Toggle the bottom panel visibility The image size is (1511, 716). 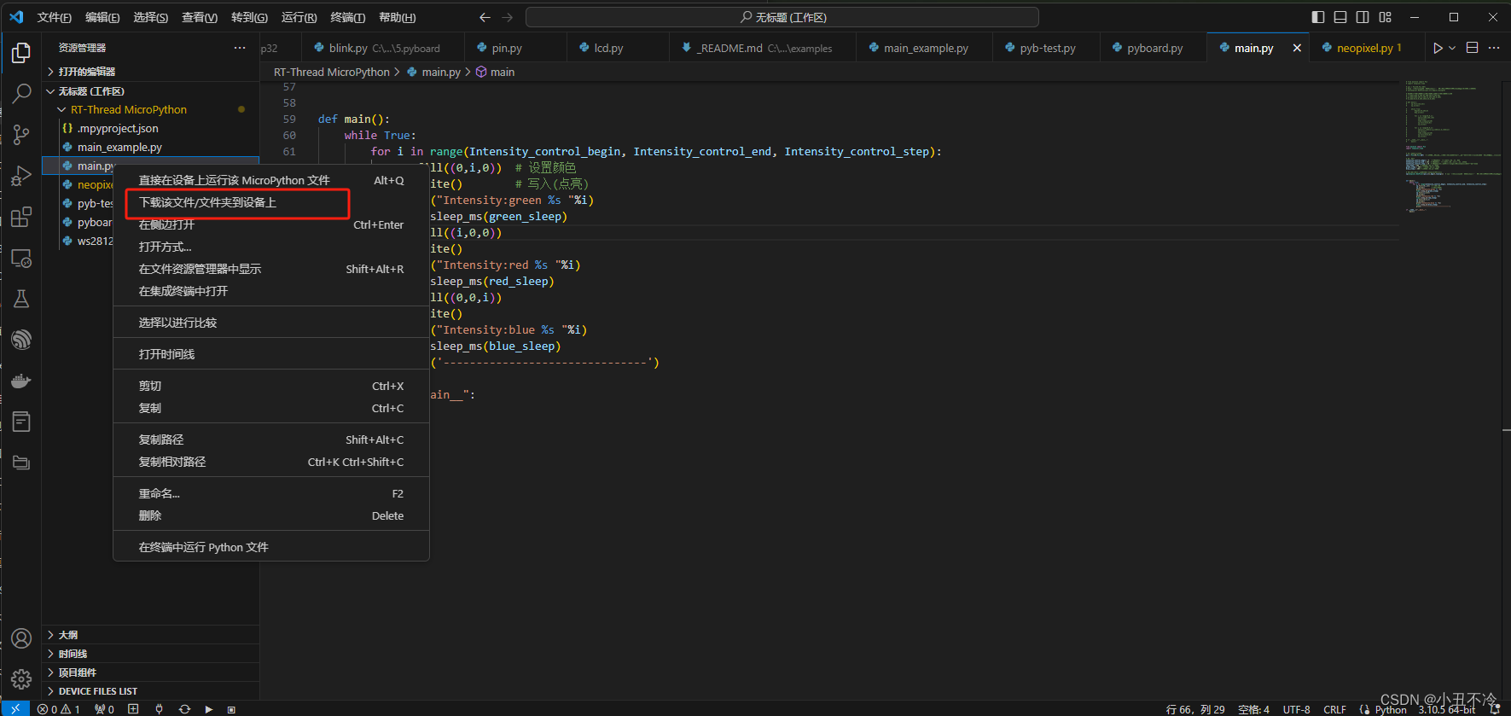pos(1340,17)
